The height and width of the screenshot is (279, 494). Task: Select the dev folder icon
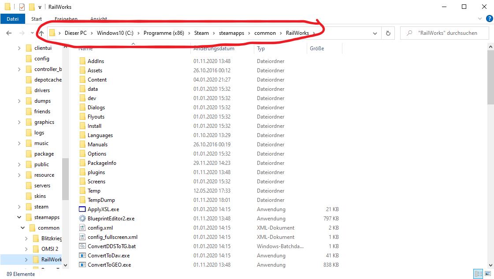[82, 98]
